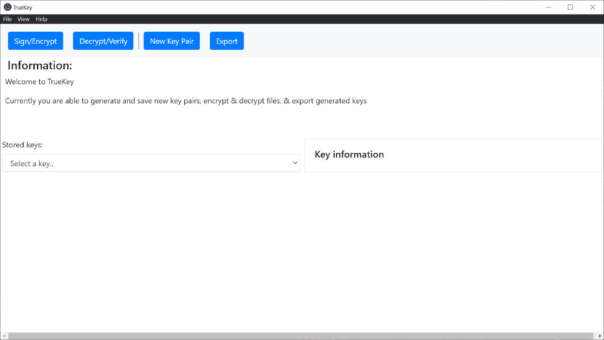Image resolution: width=604 pixels, height=340 pixels.
Task: Close the TrueKey window
Action: point(592,7)
